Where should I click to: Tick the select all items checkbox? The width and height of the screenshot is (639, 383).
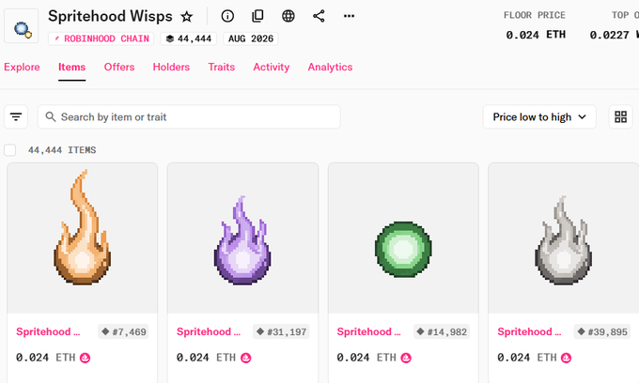(x=9, y=150)
